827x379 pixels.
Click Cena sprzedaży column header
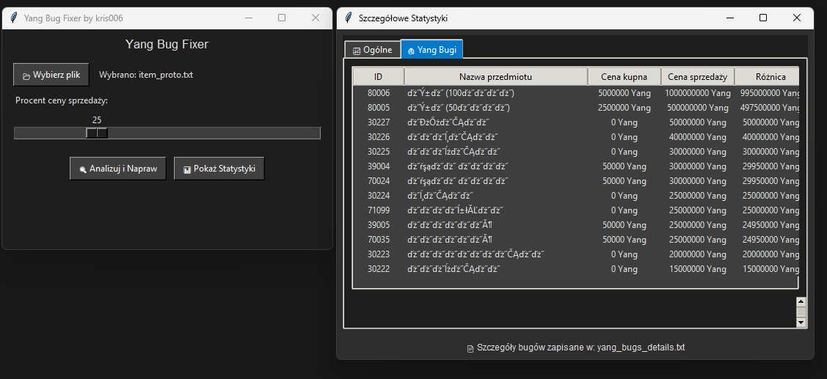[697, 77]
